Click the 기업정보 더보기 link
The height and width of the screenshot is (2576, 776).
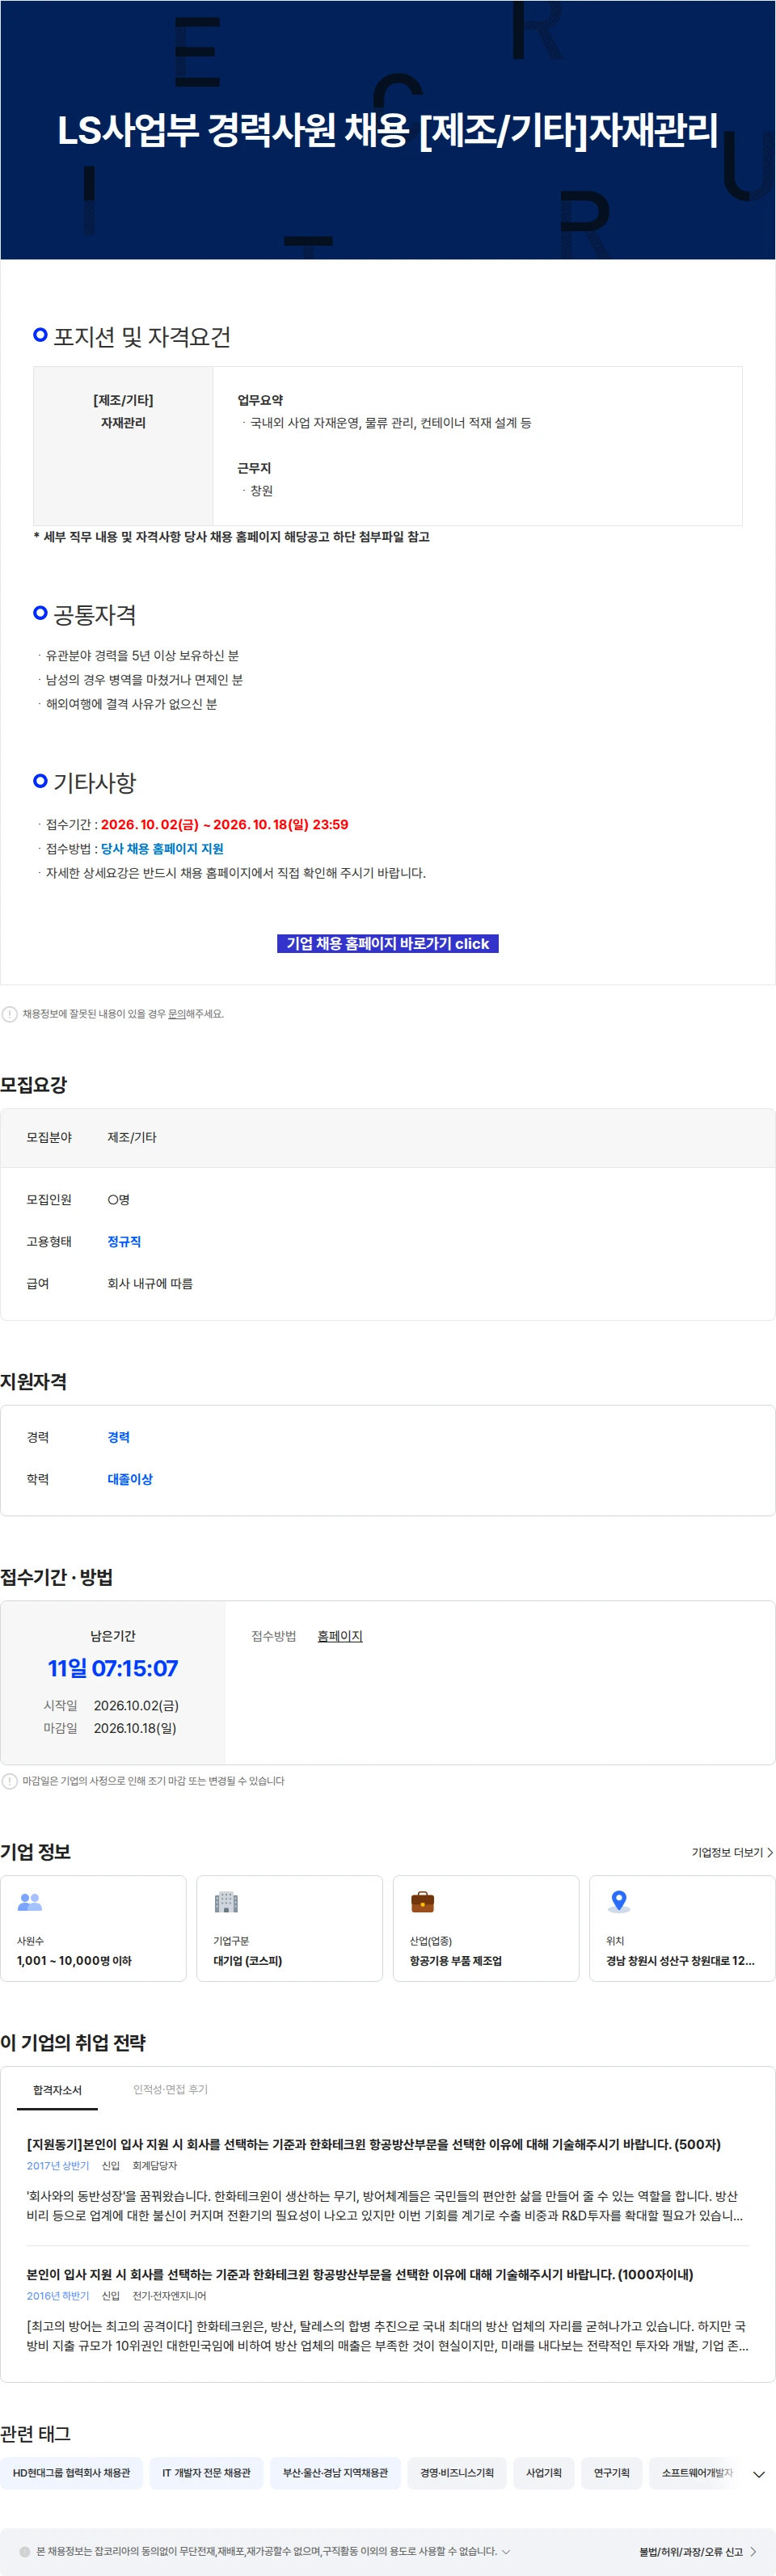pos(727,1853)
